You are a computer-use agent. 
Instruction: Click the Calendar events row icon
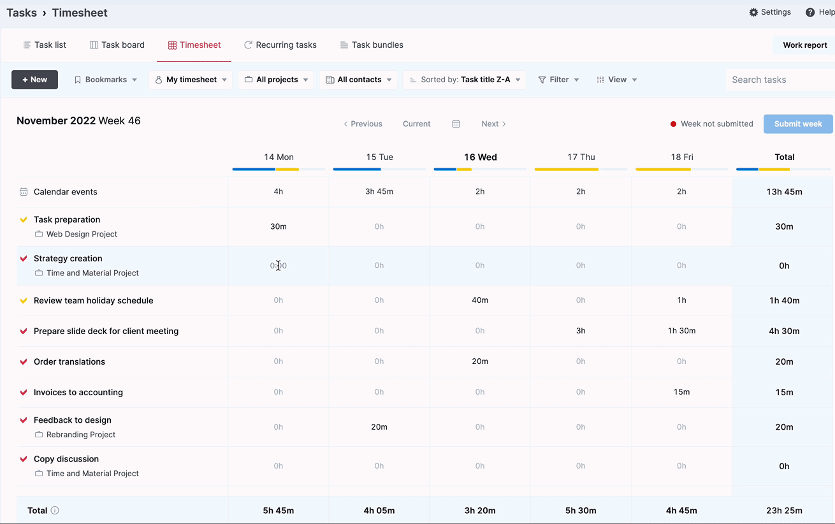(24, 192)
